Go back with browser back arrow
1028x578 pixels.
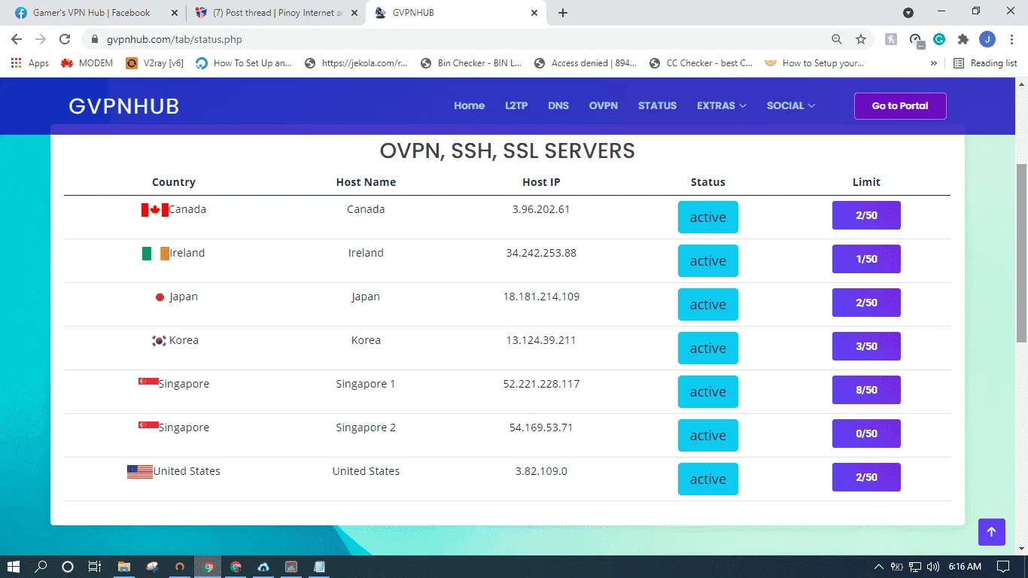click(x=17, y=39)
